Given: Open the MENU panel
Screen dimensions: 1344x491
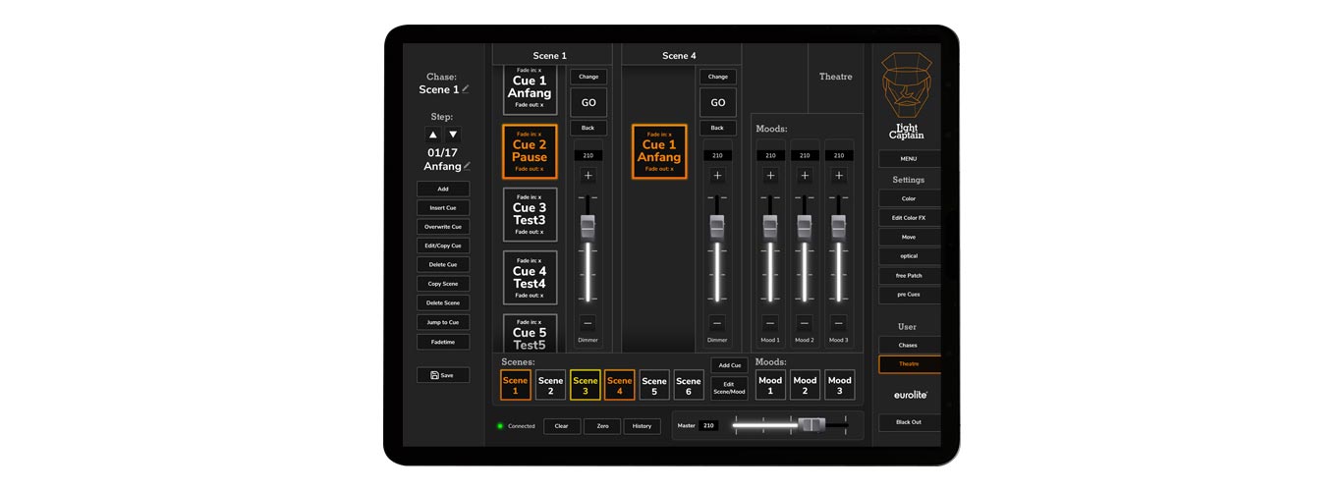Looking at the screenshot, I should (x=908, y=159).
